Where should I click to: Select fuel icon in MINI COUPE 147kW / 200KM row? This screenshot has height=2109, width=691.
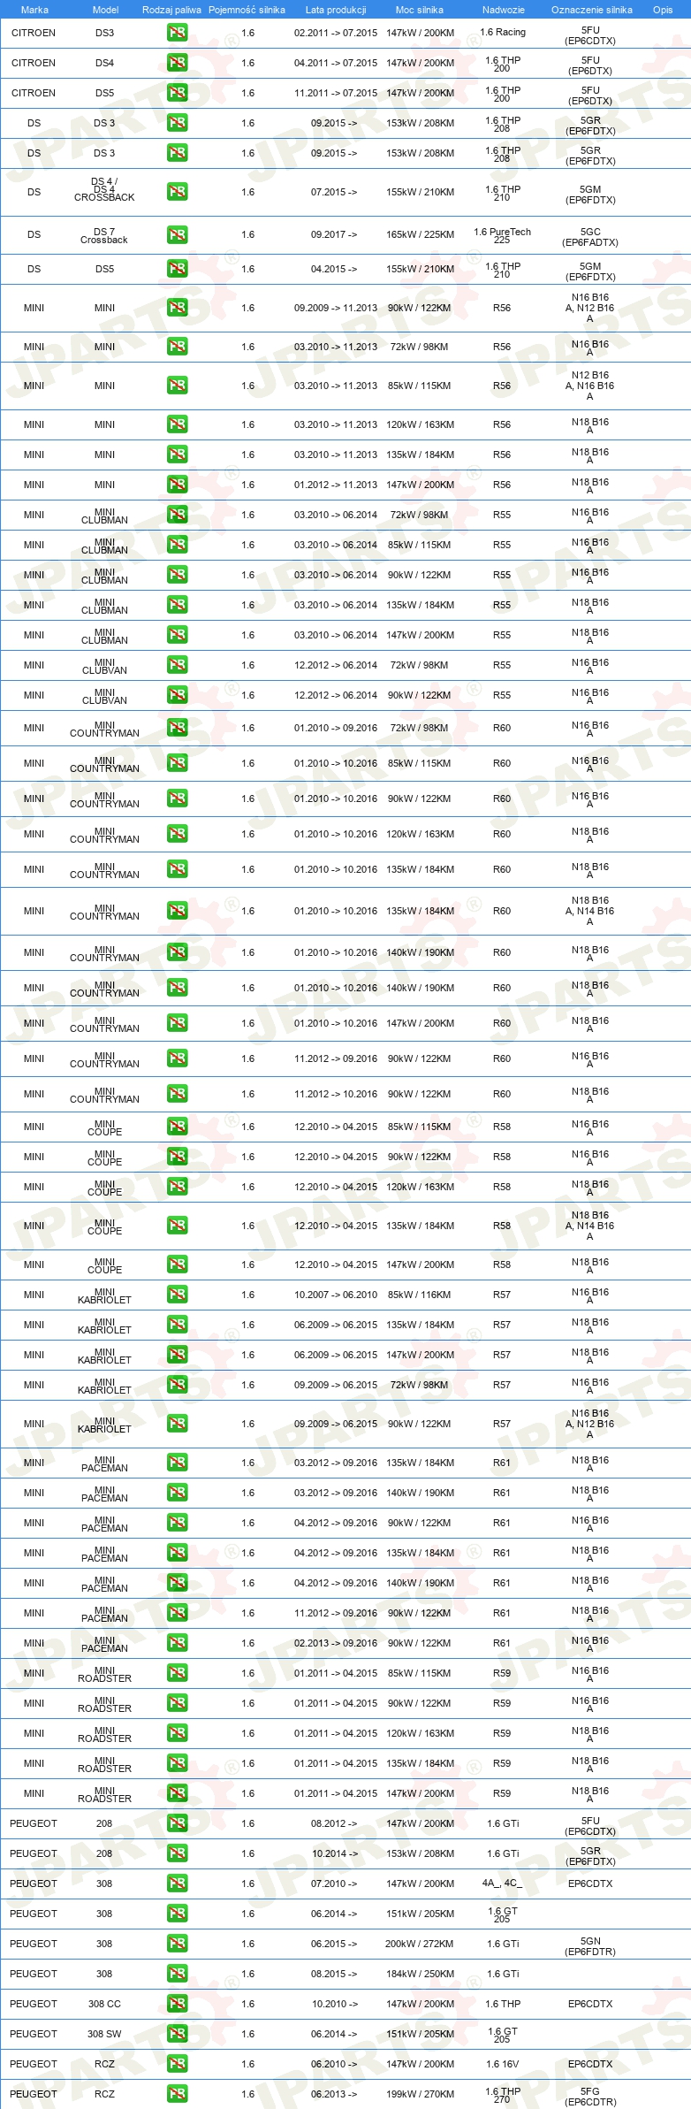click(177, 1265)
